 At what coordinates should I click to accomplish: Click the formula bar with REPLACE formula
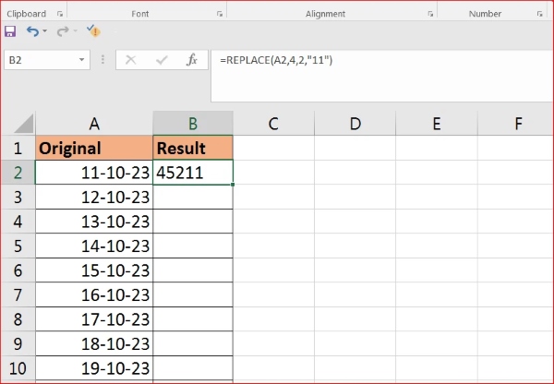pos(369,59)
